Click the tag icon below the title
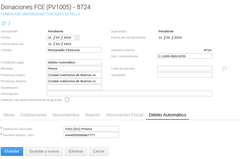This screenshot has height=159, width=240. tap(4, 24)
